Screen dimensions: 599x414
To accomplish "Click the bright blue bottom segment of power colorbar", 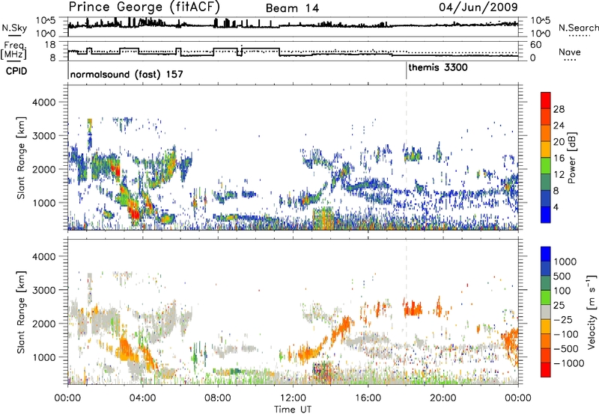I will pyautogui.click(x=546, y=215).
